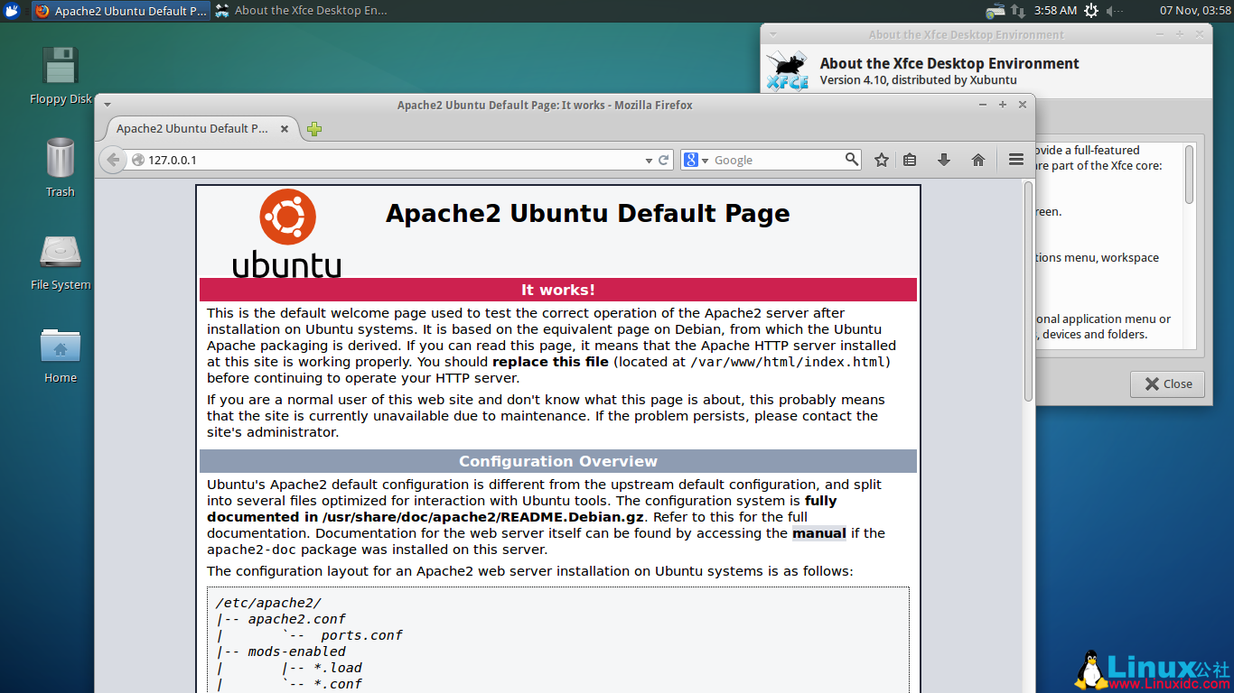
Task: Bookmark this page with the star icon
Action: (881, 159)
